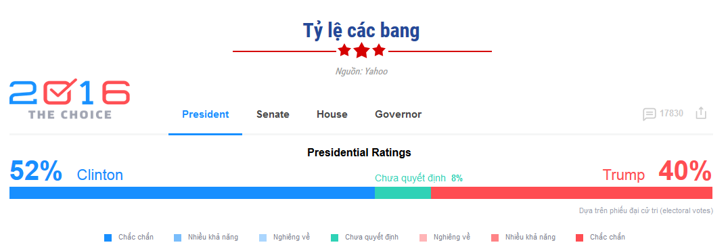Click the dark red Chắc chắn swatch
728x249 pixels.
click(x=579, y=238)
